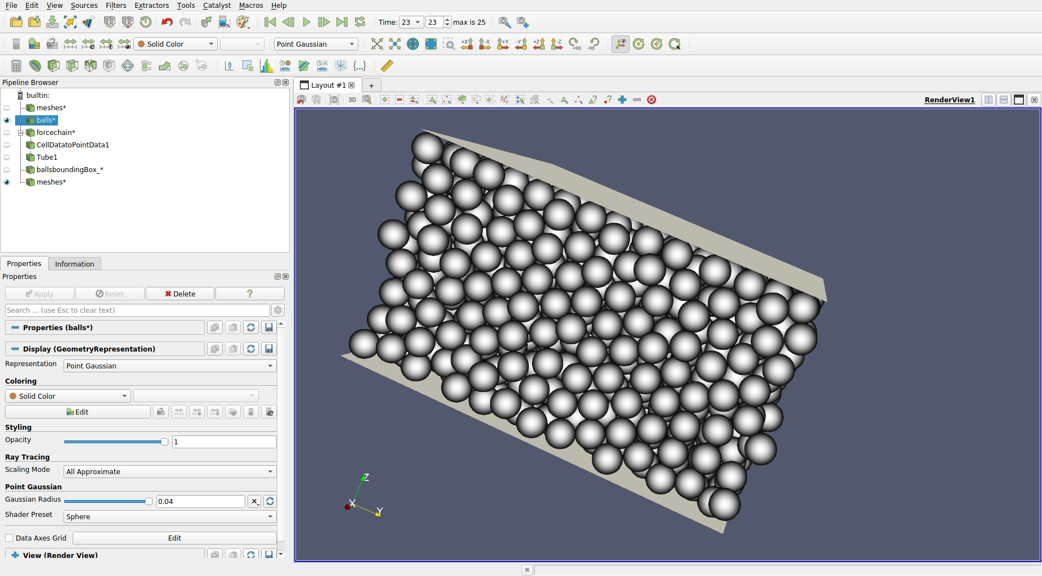The height and width of the screenshot is (576, 1042).
Task: Click the Delete button
Action: (x=180, y=294)
